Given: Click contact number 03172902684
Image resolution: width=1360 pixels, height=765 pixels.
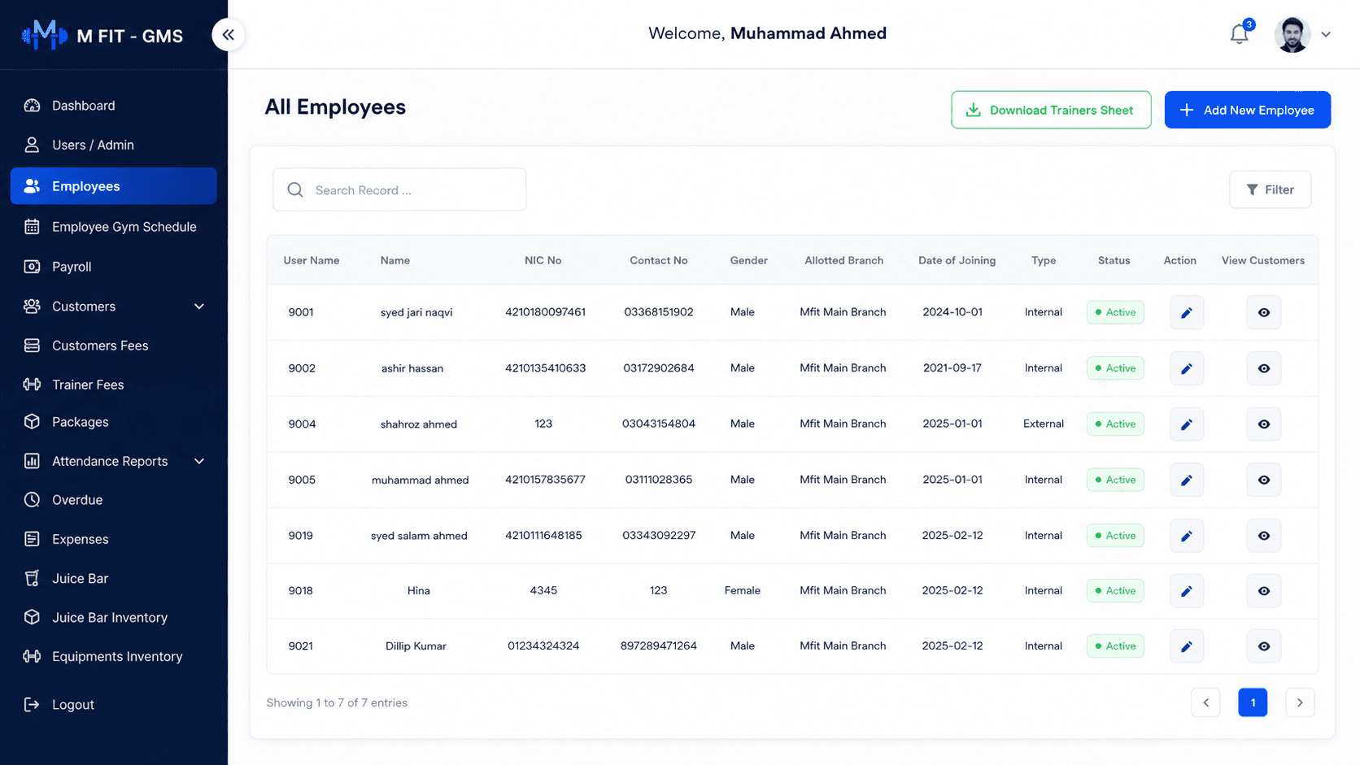Looking at the screenshot, I should [659, 368].
